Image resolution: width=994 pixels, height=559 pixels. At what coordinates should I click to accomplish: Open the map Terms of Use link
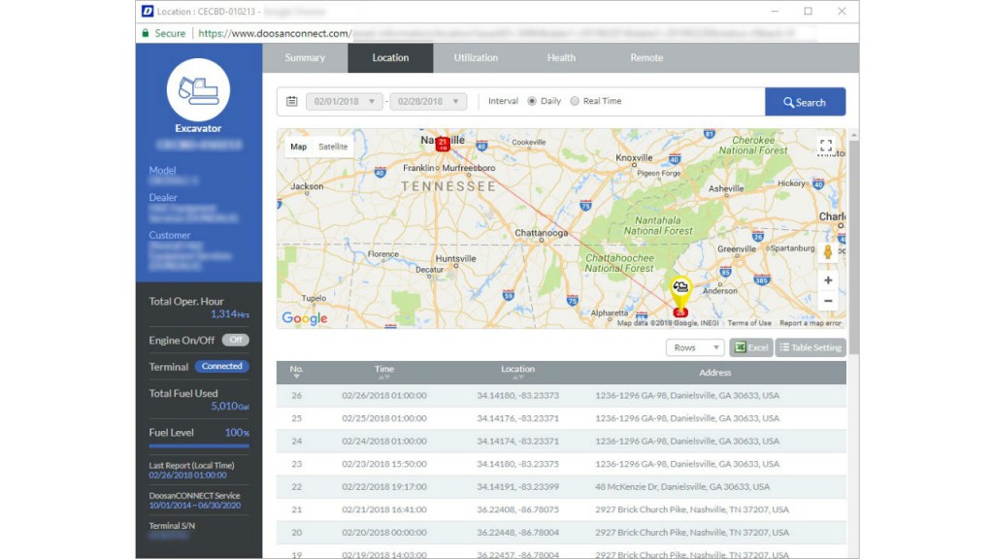[x=749, y=323]
